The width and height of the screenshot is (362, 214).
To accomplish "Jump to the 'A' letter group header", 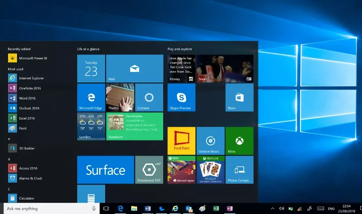I will (x=9, y=159).
